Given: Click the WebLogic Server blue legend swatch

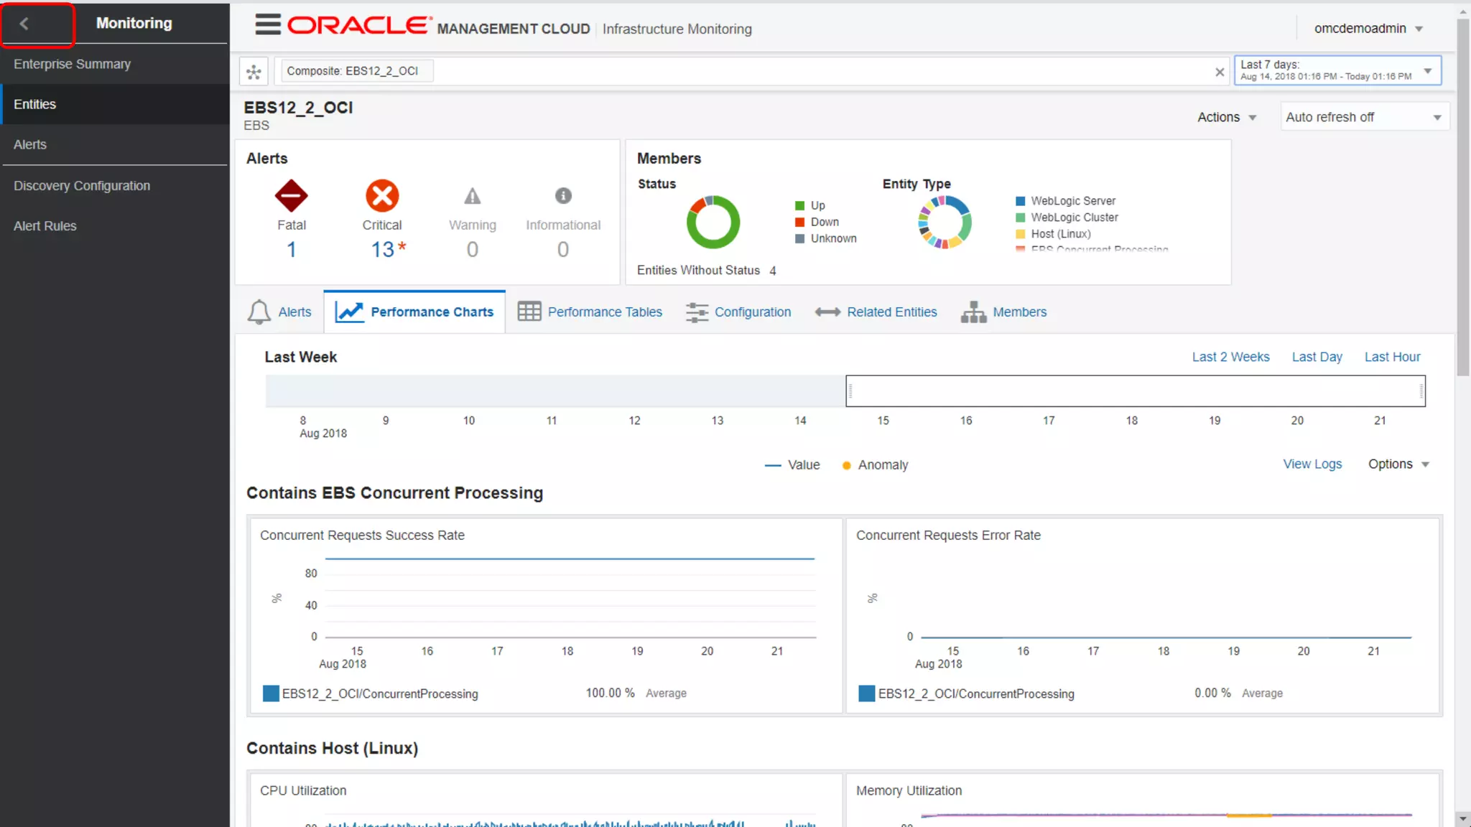Looking at the screenshot, I should pyautogui.click(x=1020, y=201).
